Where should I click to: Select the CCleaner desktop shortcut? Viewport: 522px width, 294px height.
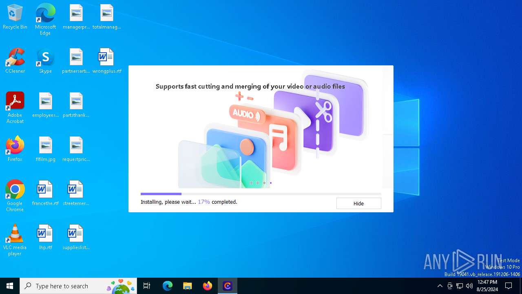pyautogui.click(x=15, y=61)
